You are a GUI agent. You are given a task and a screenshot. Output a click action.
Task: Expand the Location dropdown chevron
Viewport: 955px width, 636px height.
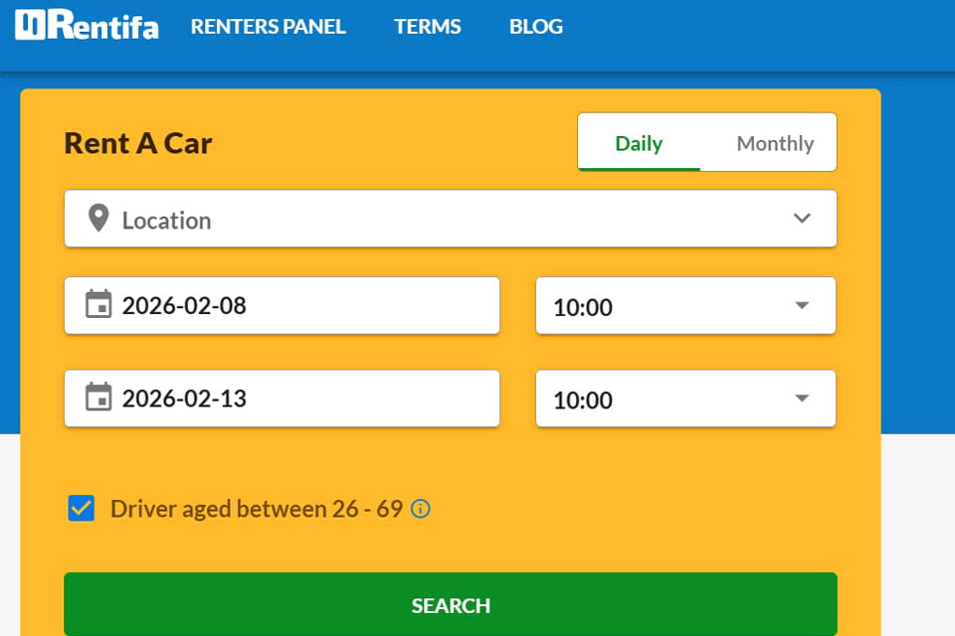tap(802, 219)
